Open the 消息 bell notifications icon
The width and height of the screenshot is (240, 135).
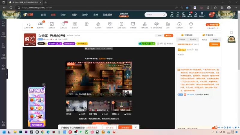coord(196,14)
